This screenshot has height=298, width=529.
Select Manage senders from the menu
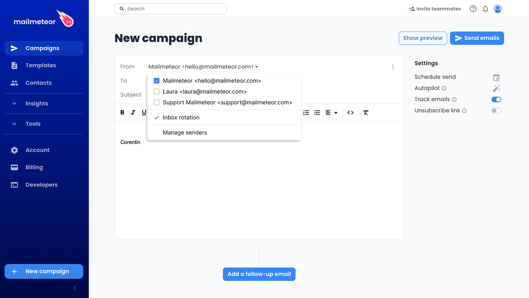(224, 133)
